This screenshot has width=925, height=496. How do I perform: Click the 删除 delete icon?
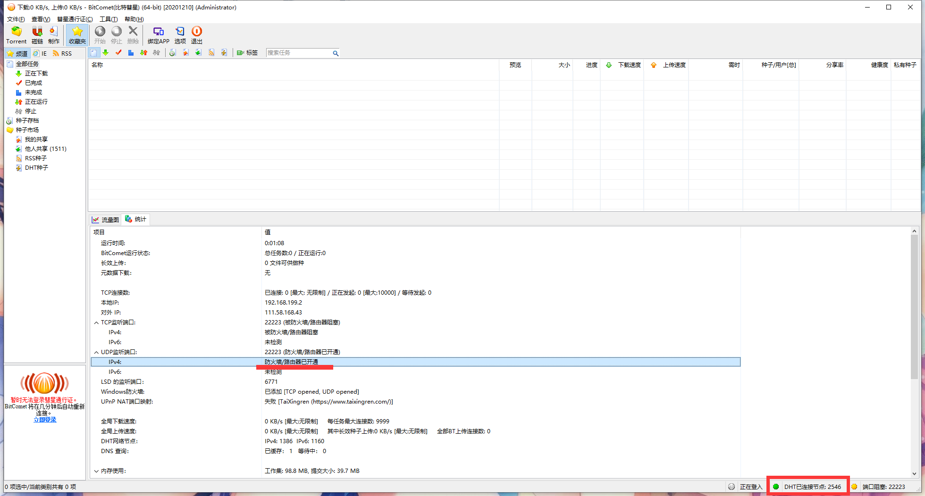coord(133,35)
